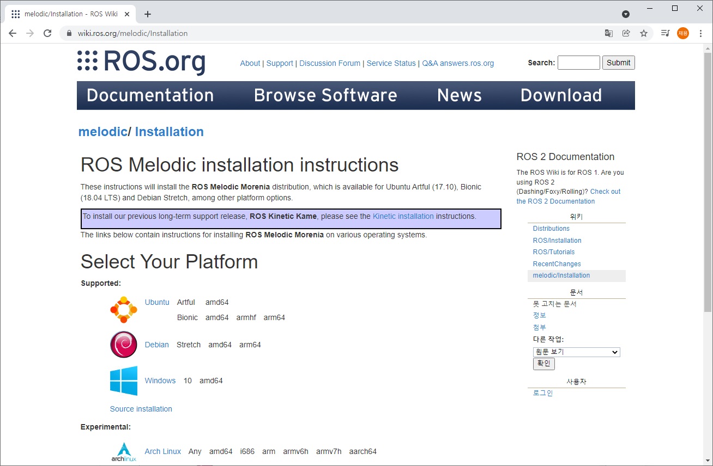
Task: Click the Submit search button
Action: click(619, 63)
